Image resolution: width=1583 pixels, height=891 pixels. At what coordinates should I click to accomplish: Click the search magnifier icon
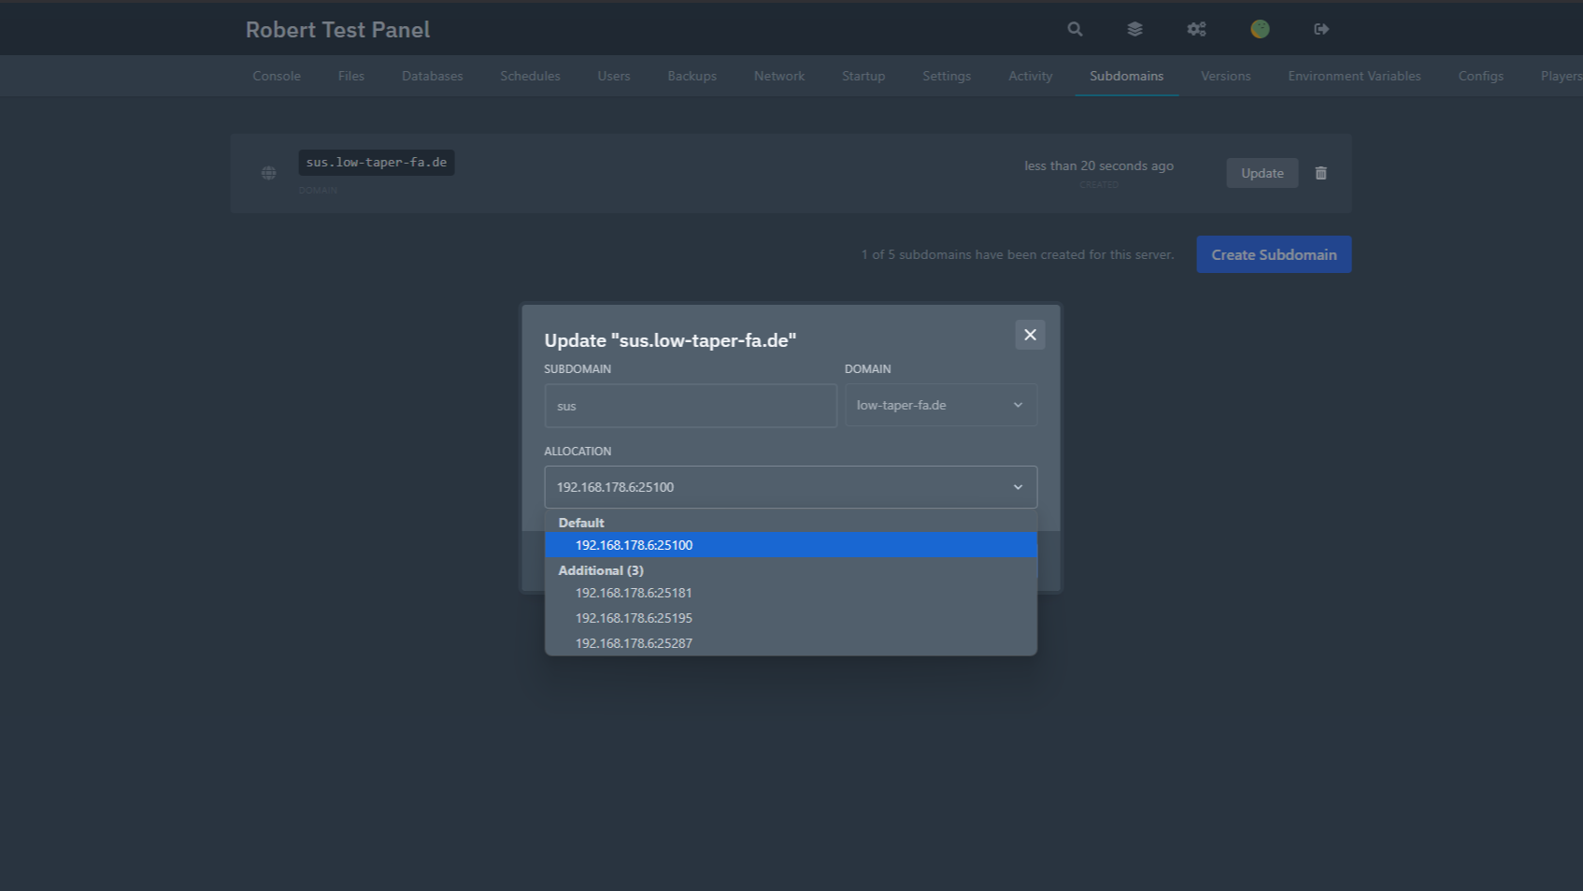tap(1075, 29)
